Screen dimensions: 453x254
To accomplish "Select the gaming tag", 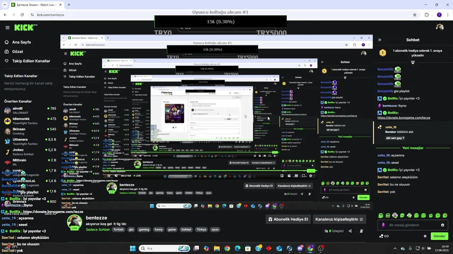I will point(144,230).
